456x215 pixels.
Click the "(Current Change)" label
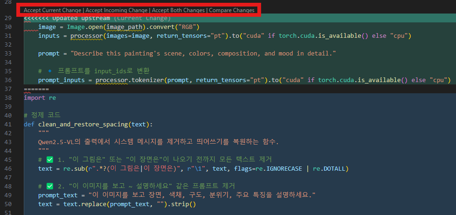point(142,18)
